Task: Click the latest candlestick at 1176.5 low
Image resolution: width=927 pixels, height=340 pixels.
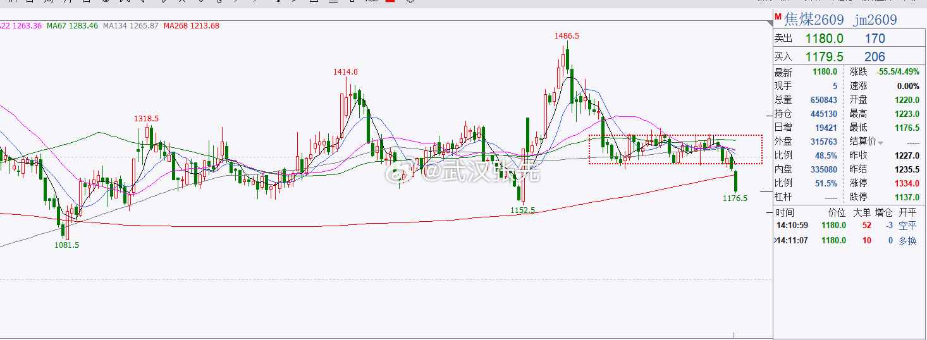Action: (x=736, y=181)
